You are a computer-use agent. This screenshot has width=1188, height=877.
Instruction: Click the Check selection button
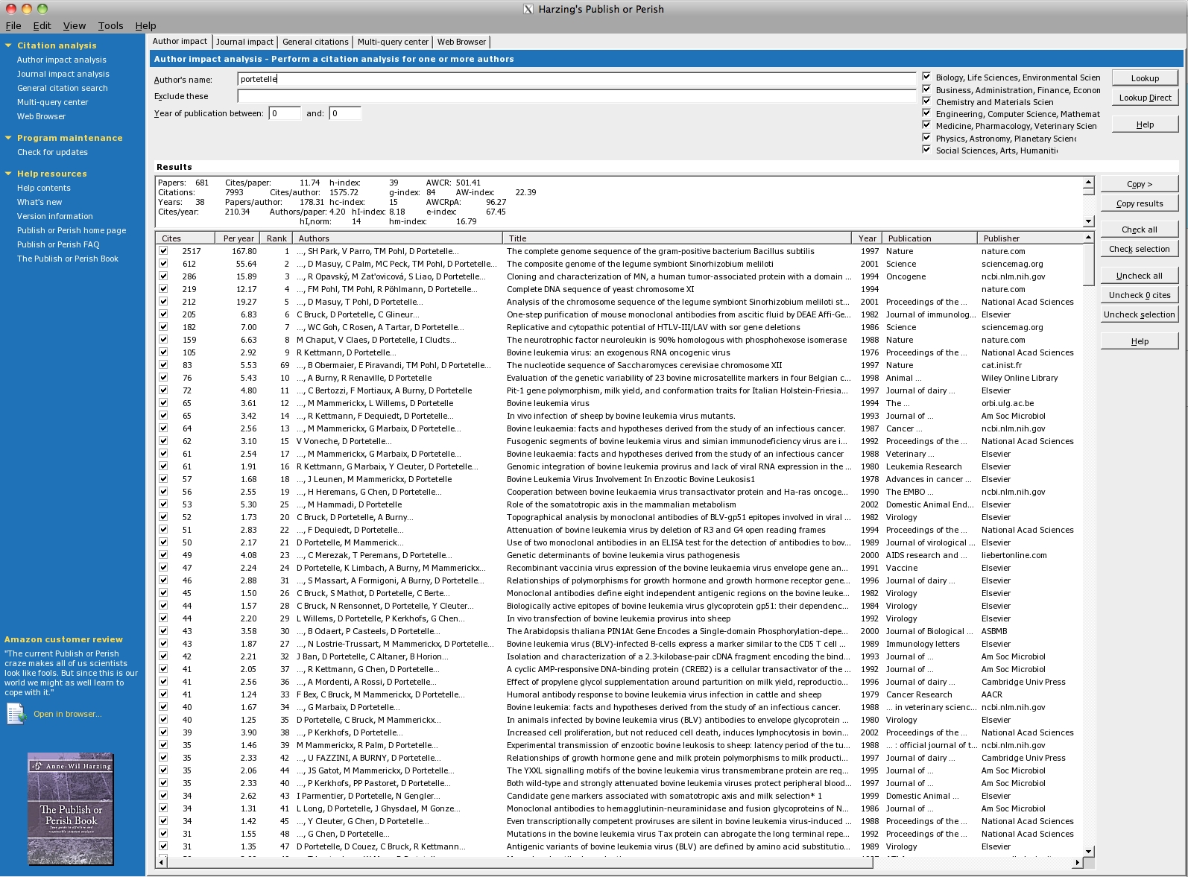click(x=1140, y=249)
